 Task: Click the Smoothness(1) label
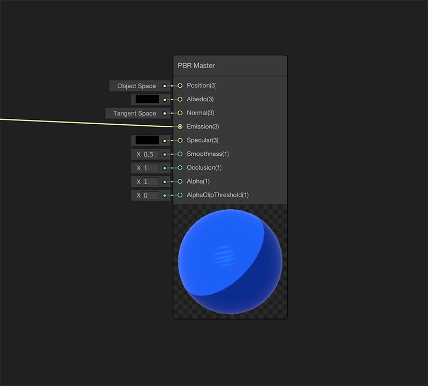[208, 154]
